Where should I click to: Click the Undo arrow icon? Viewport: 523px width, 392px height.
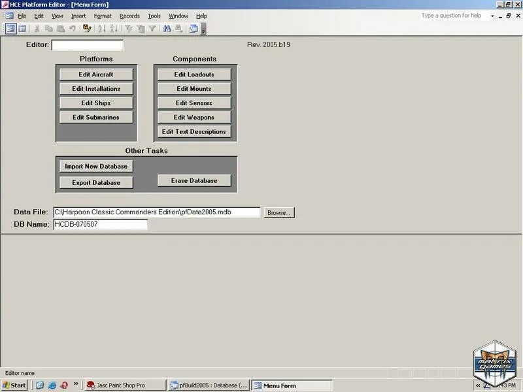[73, 29]
